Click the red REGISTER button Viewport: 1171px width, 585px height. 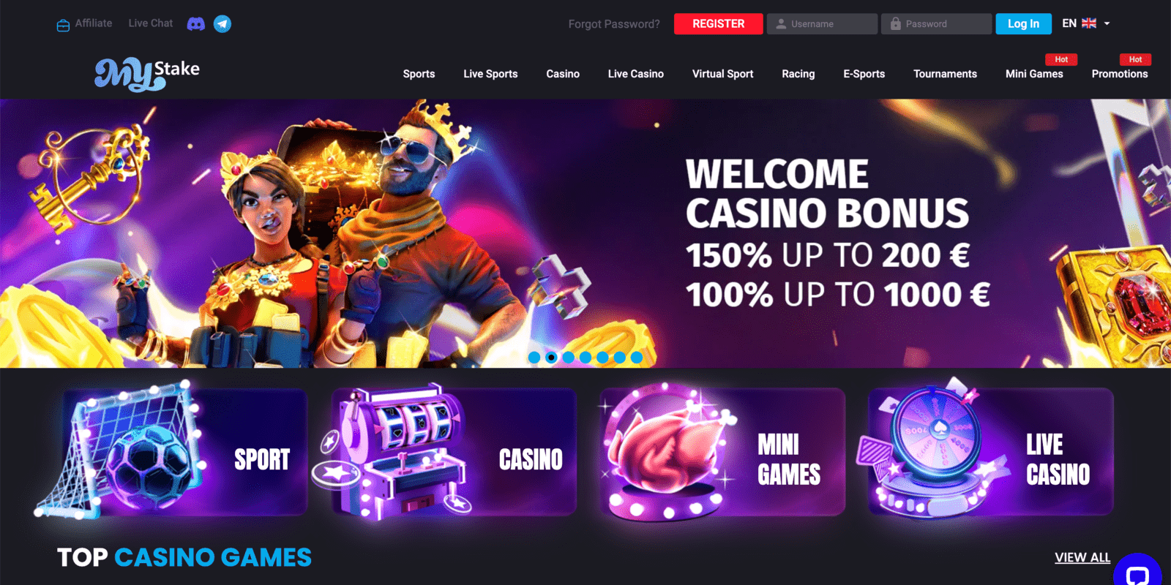click(x=719, y=24)
